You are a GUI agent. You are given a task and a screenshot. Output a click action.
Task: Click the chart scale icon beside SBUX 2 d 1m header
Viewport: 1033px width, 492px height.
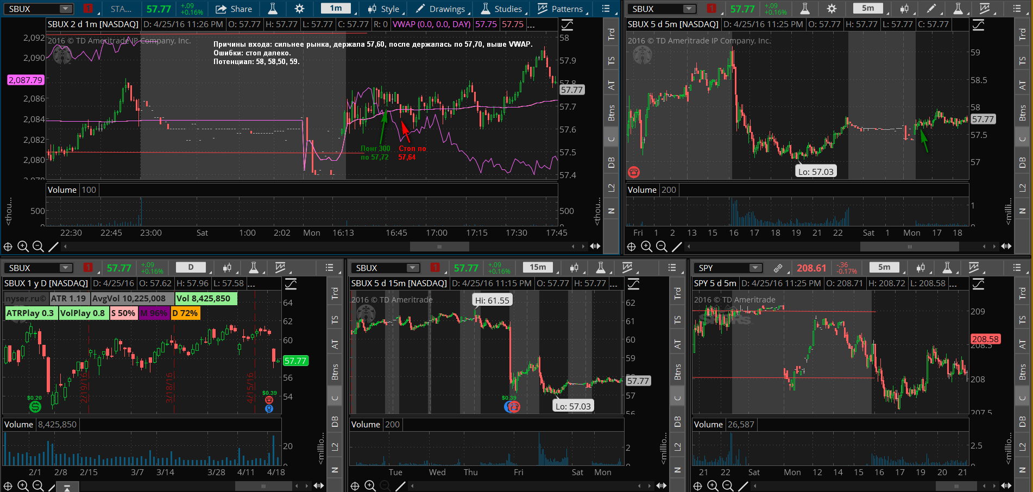pyautogui.click(x=567, y=24)
